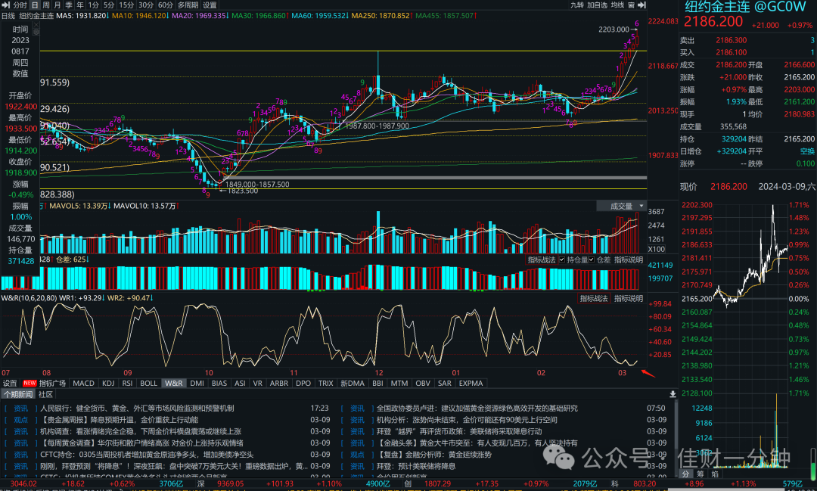This screenshot has height=491, width=817.
Task: Switch to the RSI indicator tab
Action: (x=127, y=383)
